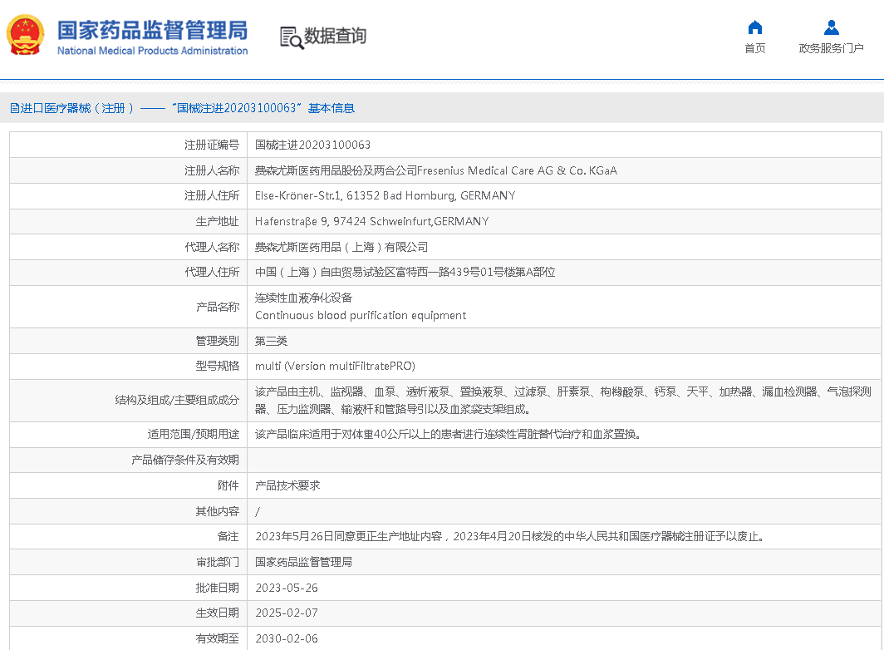Image resolution: width=884 pixels, height=650 pixels.
Task: Open the 首页 menu item
Action: (x=754, y=48)
